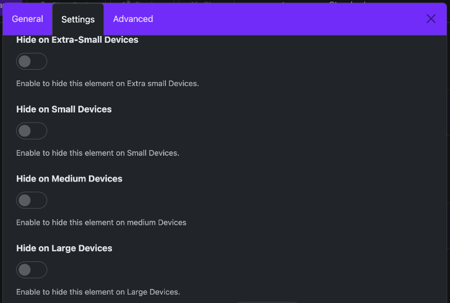Click the "Hide on Extra-Small Devices" heading
450x303 pixels.
77,40
